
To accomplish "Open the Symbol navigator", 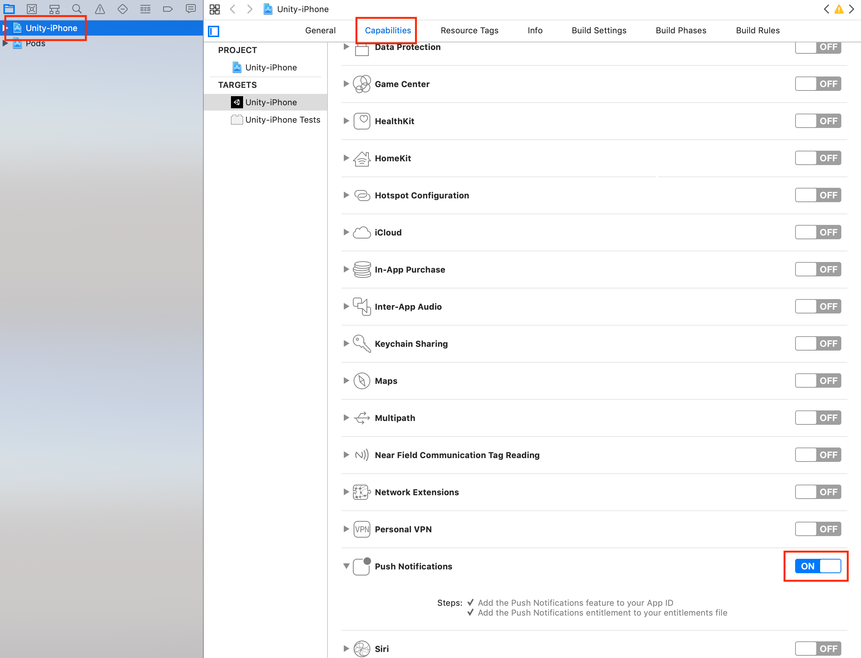I will [x=55, y=9].
